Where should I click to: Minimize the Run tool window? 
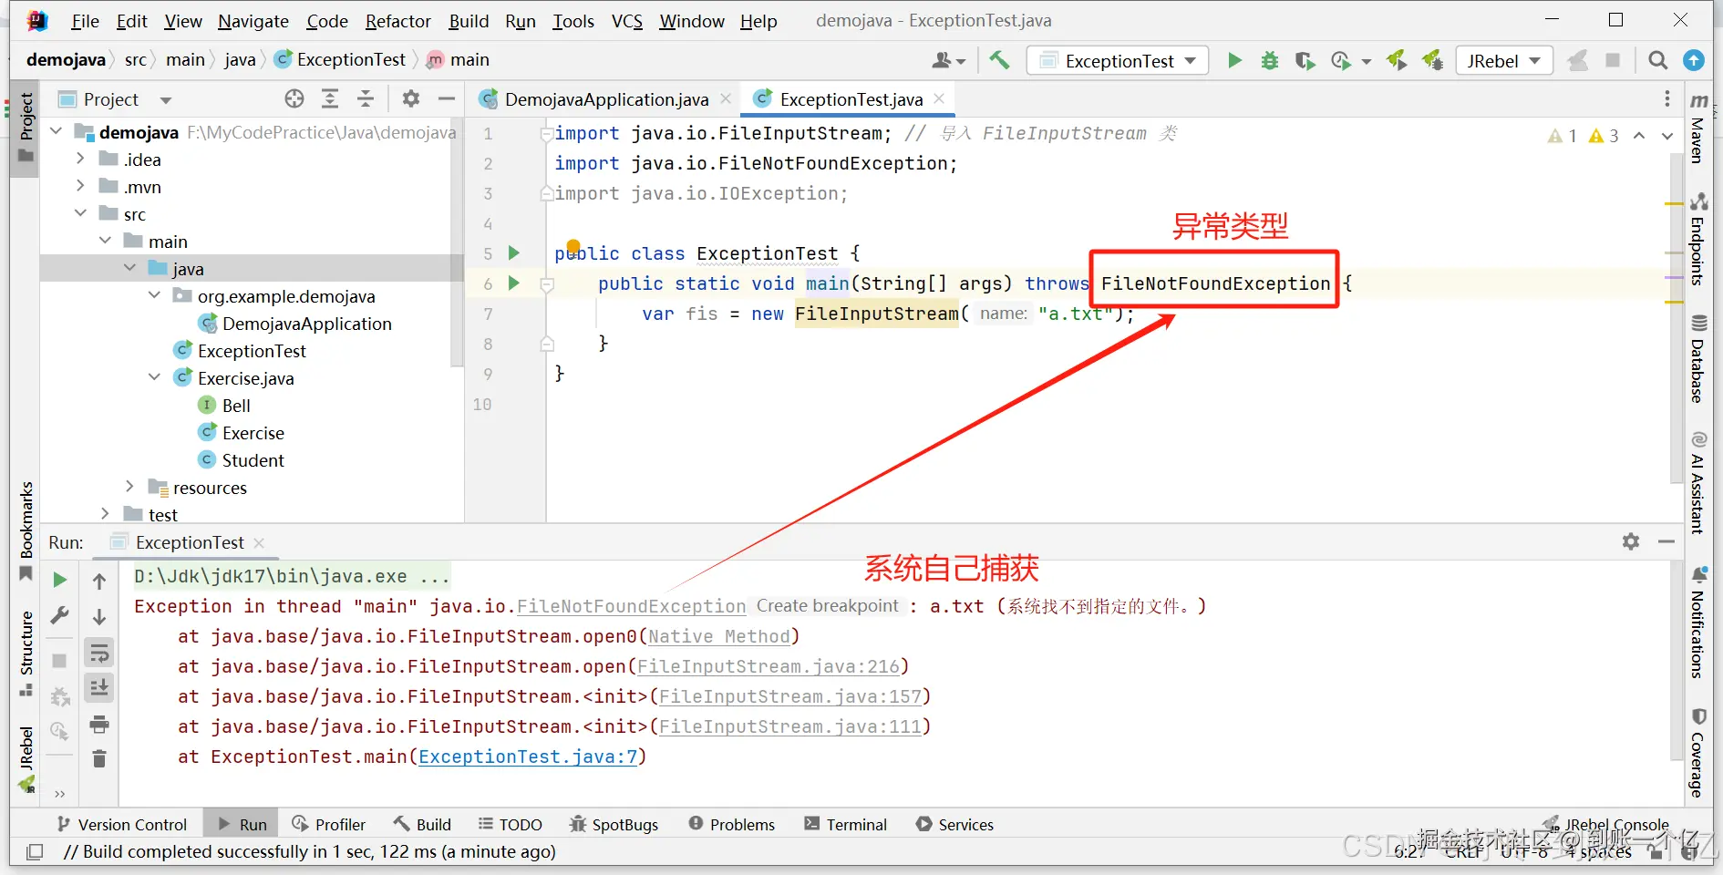pyautogui.click(x=1666, y=541)
